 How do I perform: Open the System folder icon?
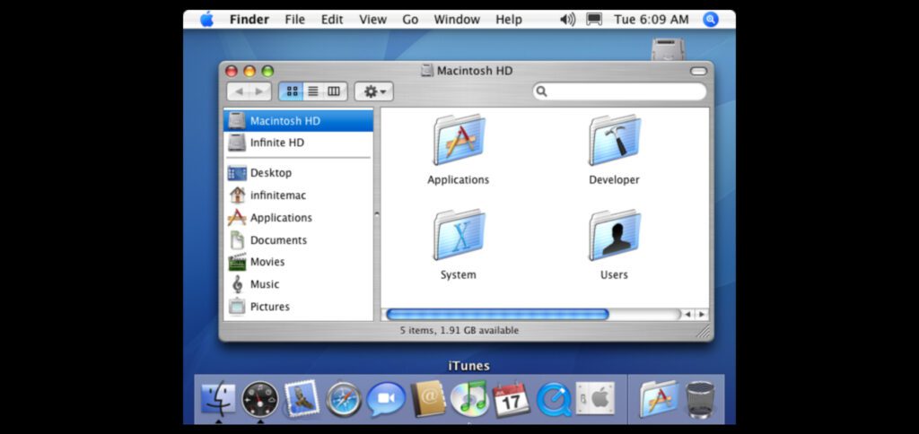click(x=459, y=236)
